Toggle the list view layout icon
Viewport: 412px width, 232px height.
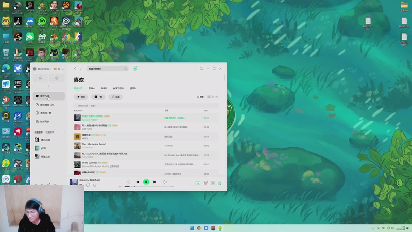pos(209,97)
